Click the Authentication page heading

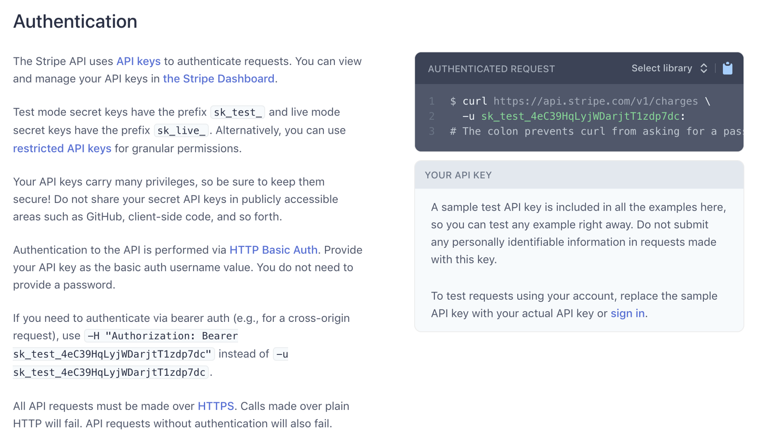(x=75, y=21)
